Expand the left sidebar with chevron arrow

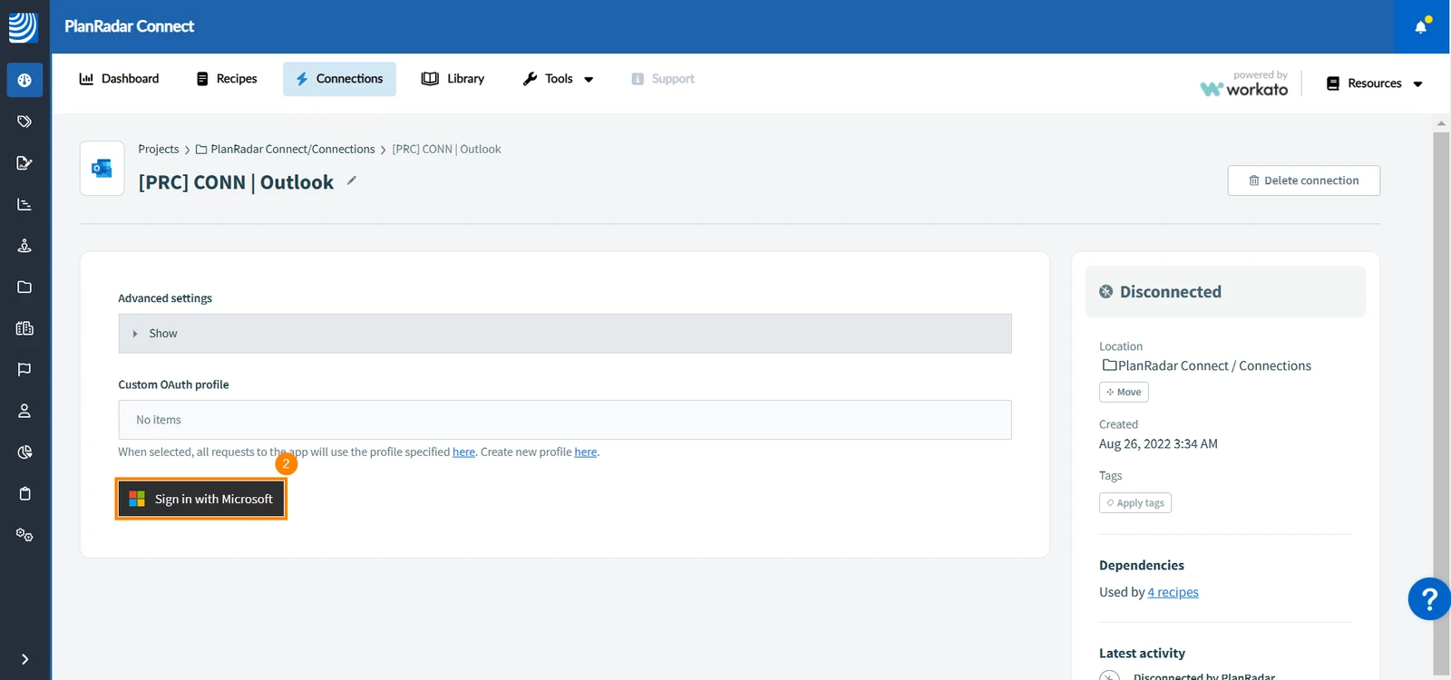24,659
